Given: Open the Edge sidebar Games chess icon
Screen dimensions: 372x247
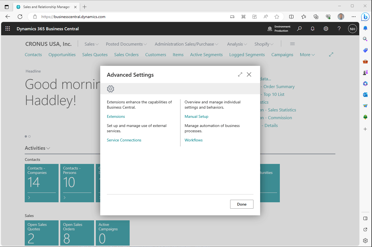Looking at the screenshot, I should click(365, 73).
